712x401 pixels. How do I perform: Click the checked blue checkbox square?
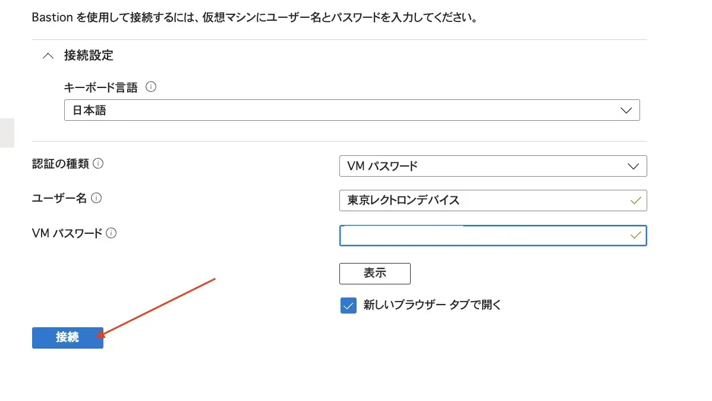pyautogui.click(x=348, y=305)
